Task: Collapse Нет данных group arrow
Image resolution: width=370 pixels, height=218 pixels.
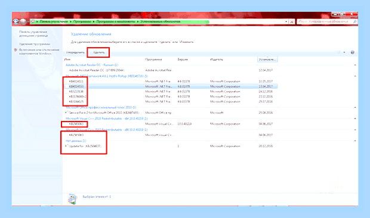Action: [355, 141]
